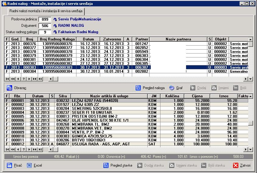Open the Obrazac form
Image resolution: width=257 pixels, height=173 pixels.
(16, 88)
